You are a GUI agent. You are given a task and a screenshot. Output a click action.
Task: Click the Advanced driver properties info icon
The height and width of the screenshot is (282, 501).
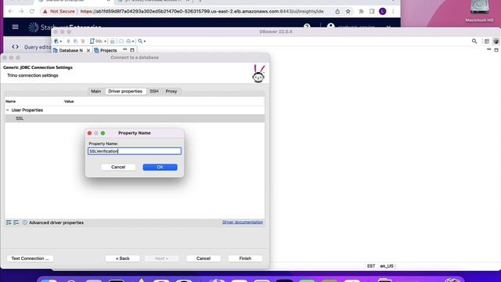click(25, 222)
